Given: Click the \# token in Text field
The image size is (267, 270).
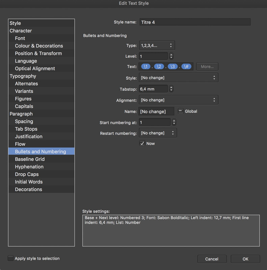Looking at the screenshot, I should (186, 66).
